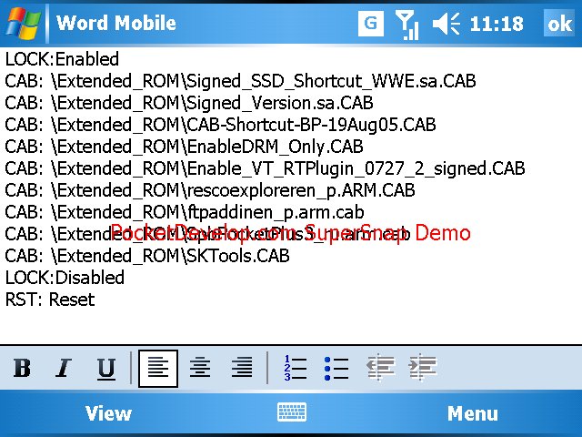Click the ftpaddinen_p.arm.cab line

click(185, 212)
